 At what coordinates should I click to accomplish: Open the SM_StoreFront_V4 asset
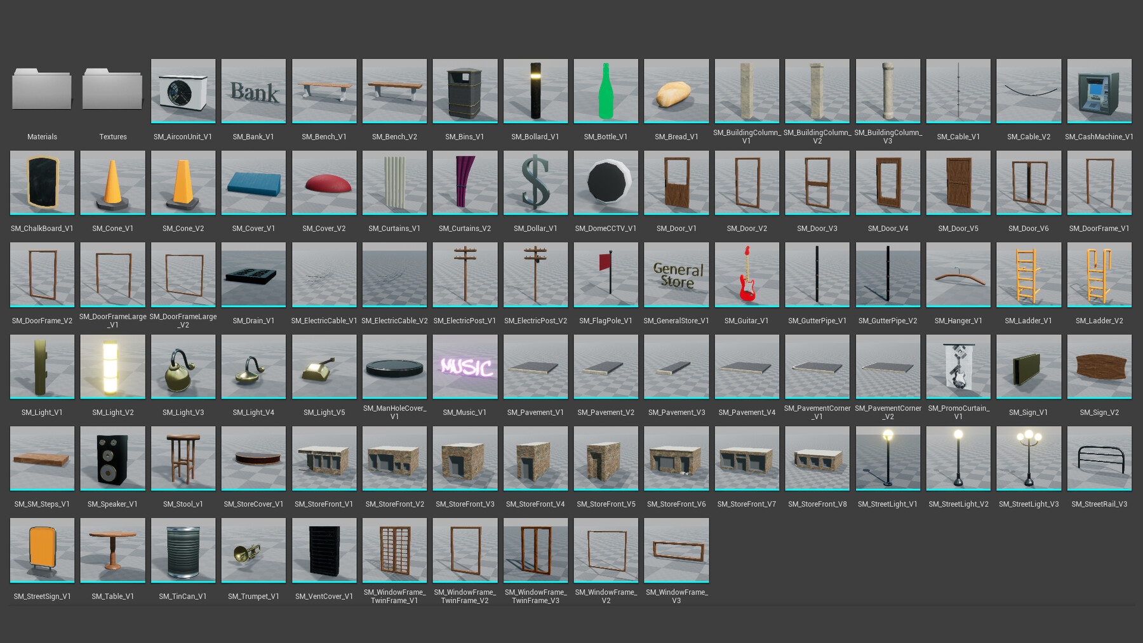(x=535, y=458)
